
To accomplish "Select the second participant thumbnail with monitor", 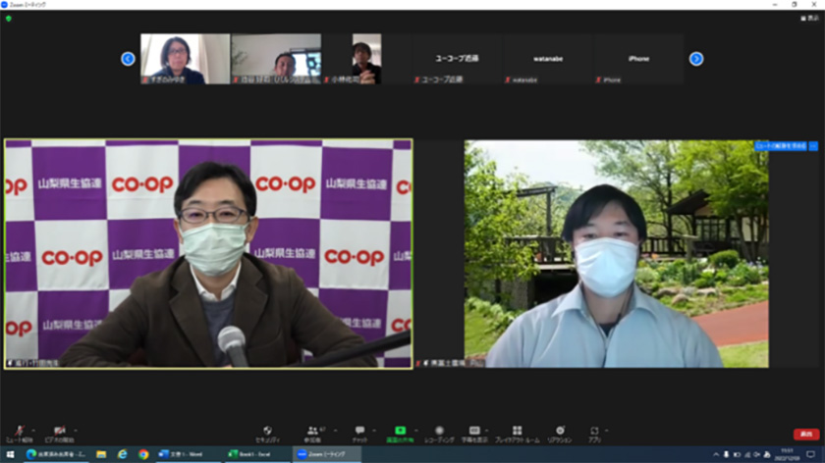I will tap(276, 59).
